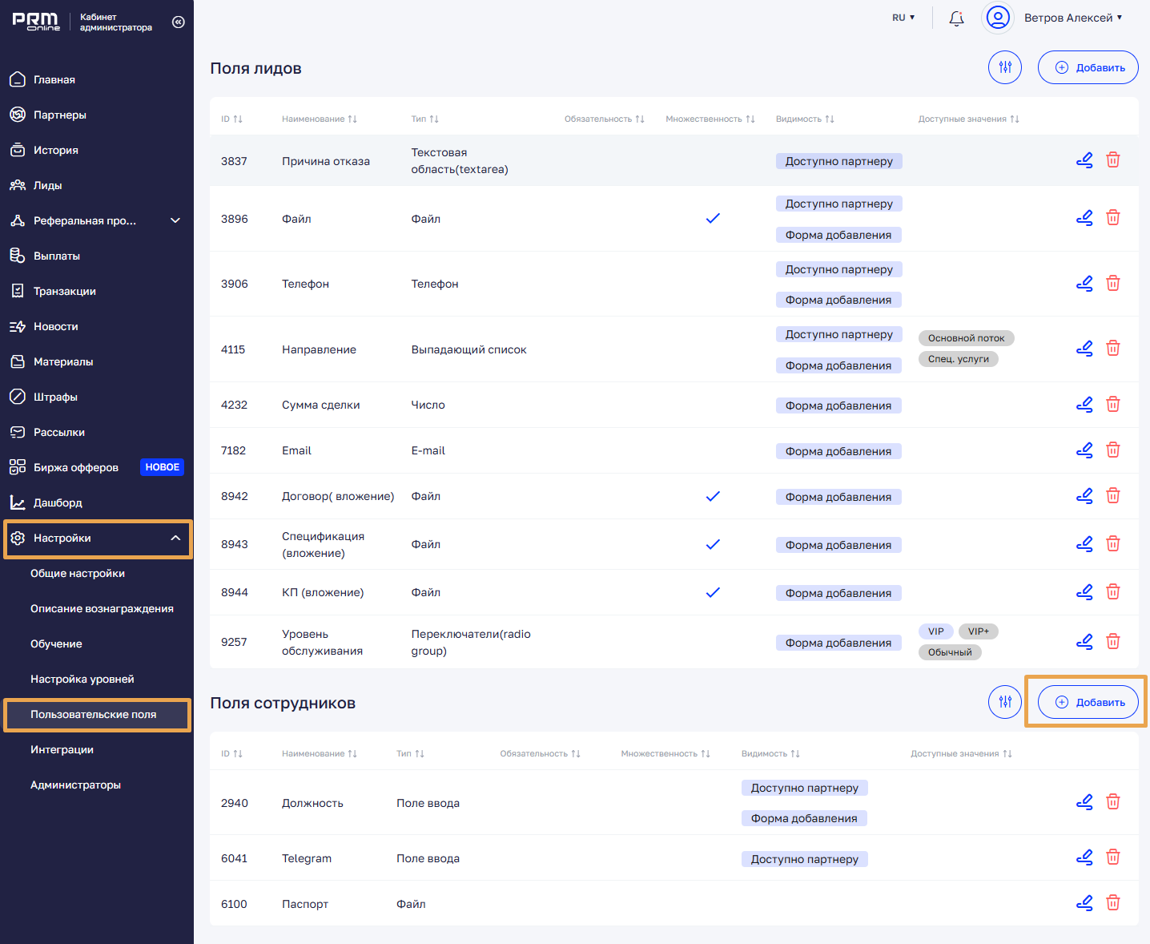Delete the Паспорт field with trash icon
Viewport: 1150px width, 944px height.
coord(1113,903)
